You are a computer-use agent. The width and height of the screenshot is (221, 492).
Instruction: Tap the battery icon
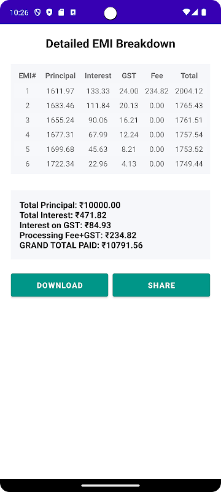(x=204, y=12)
